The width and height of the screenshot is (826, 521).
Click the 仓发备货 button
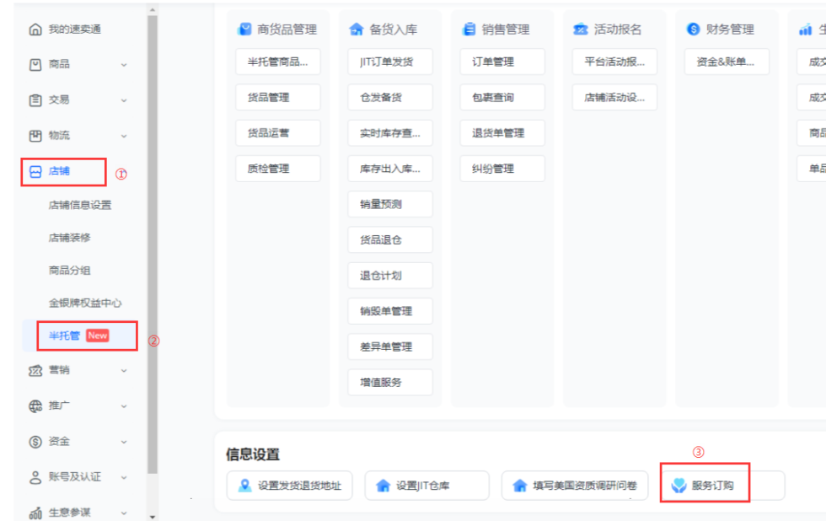click(x=389, y=98)
